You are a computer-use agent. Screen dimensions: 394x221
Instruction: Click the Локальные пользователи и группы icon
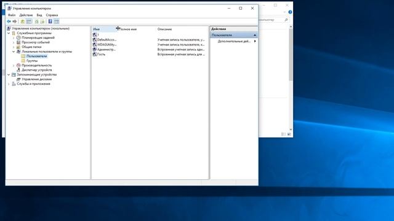(18, 52)
